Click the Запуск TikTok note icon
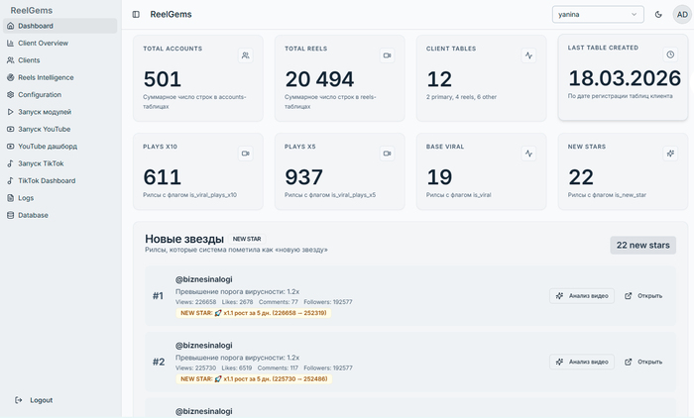Image resolution: width=694 pixels, height=418 pixels. coord(11,163)
